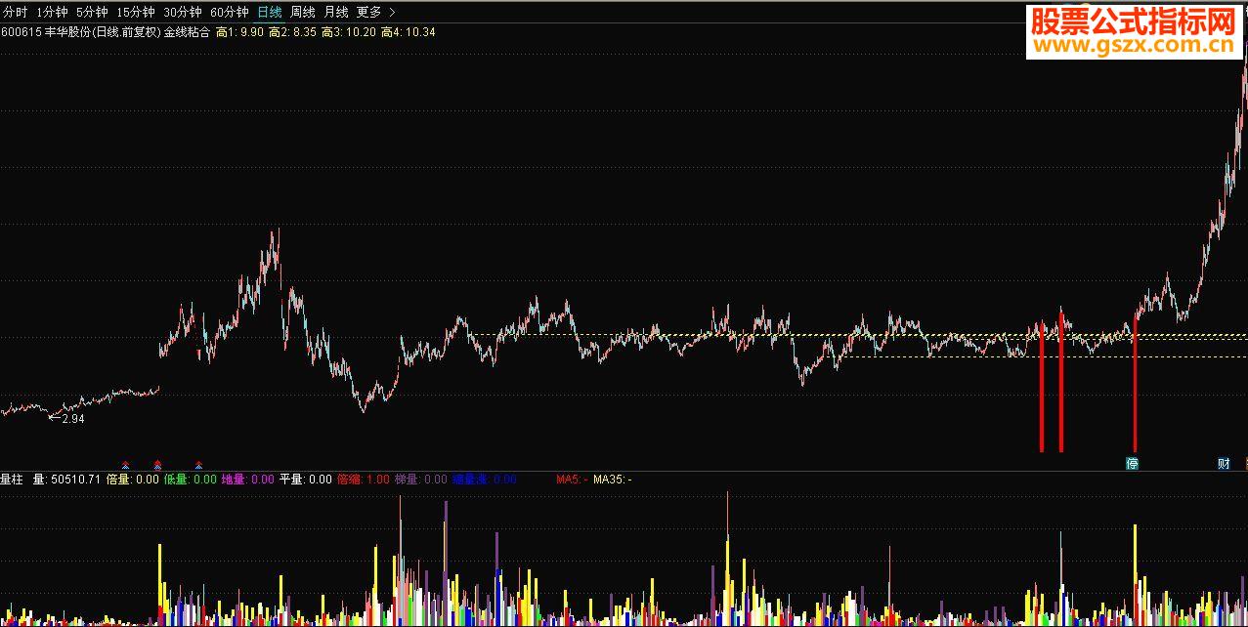Image resolution: width=1248 pixels, height=627 pixels.
Task: Select the 日线 daily period tab
Action: 270,13
